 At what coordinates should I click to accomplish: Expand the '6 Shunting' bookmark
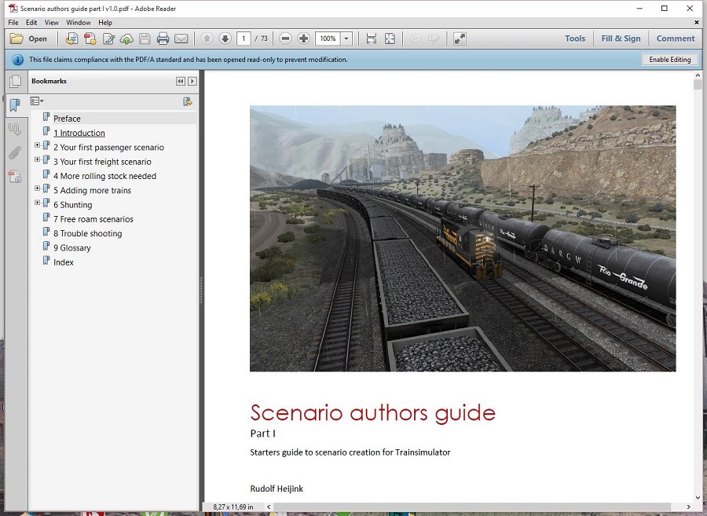[37, 203]
